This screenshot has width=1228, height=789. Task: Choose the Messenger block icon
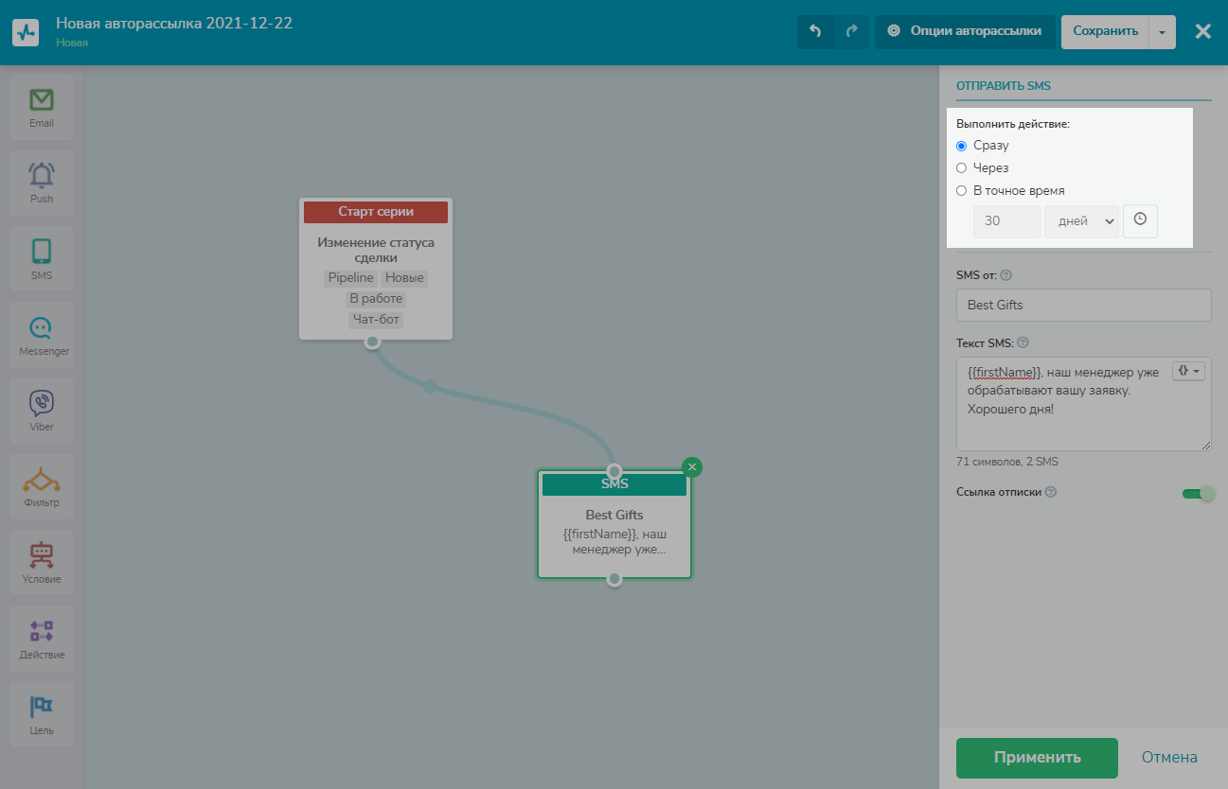coord(41,335)
